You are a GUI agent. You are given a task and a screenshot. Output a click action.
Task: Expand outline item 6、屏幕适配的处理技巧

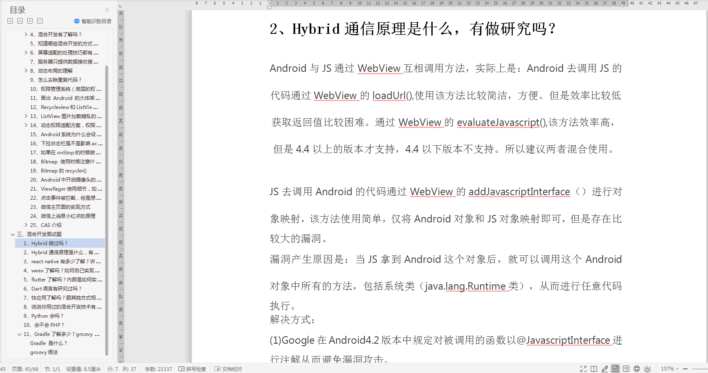26,53
